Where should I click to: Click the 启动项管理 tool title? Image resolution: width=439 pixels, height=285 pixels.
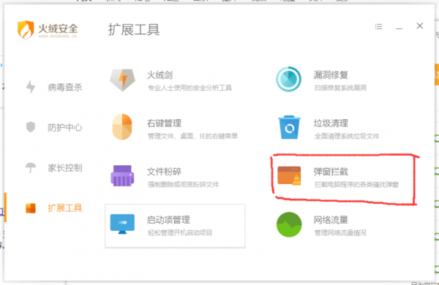168,220
